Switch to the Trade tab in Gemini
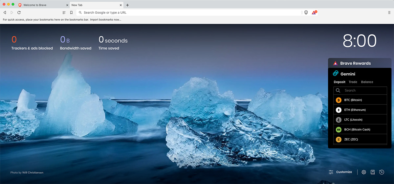This screenshot has width=394, height=184. coord(353,82)
